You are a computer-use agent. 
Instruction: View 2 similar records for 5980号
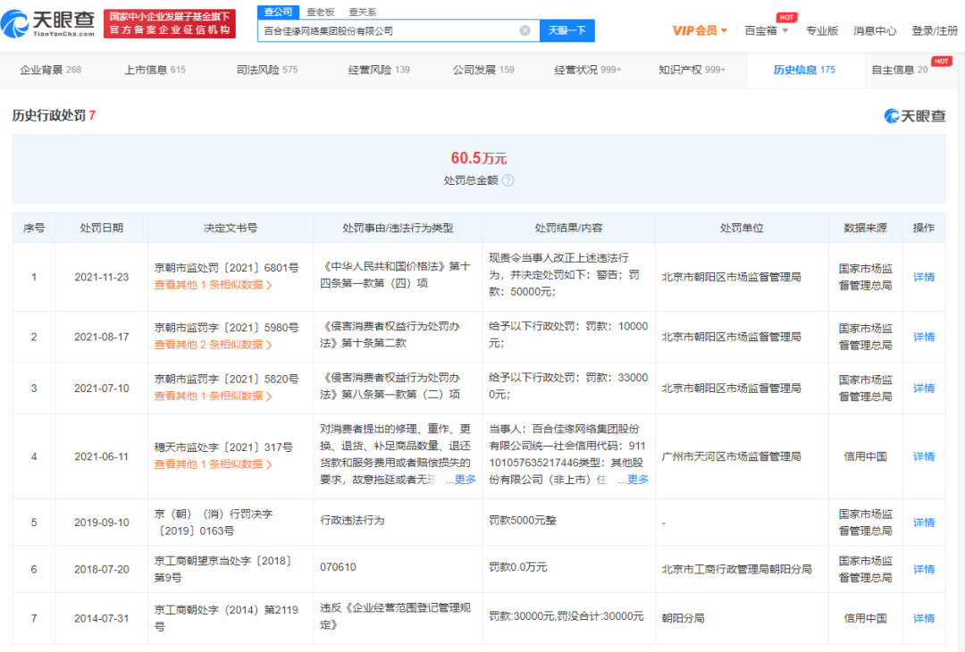point(213,345)
